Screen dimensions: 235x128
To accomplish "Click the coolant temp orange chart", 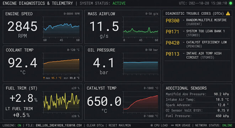I will tap(61, 64).
